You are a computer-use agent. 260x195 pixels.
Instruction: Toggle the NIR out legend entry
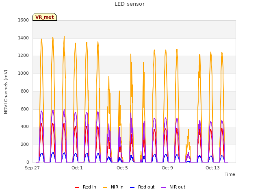173,187
